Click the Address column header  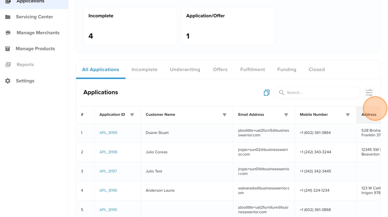pos(369,115)
